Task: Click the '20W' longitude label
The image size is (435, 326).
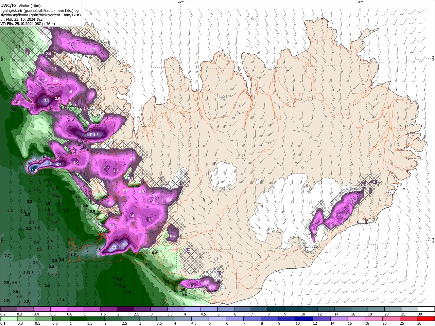Action: point(181,2)
